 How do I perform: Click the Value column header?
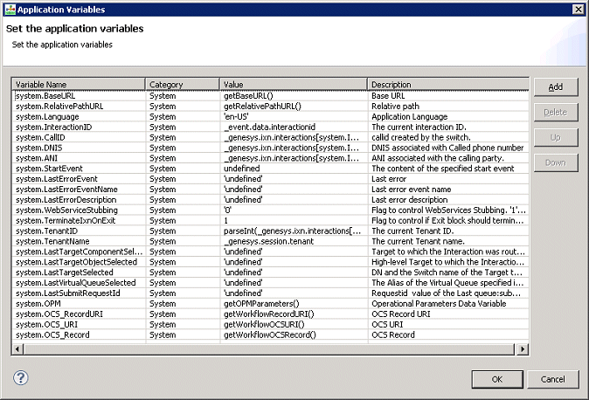pyautogui.click(x=294, y=85)
